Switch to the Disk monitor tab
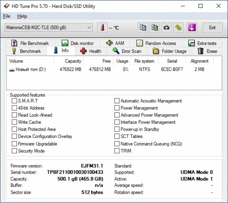 coord(78,43)
